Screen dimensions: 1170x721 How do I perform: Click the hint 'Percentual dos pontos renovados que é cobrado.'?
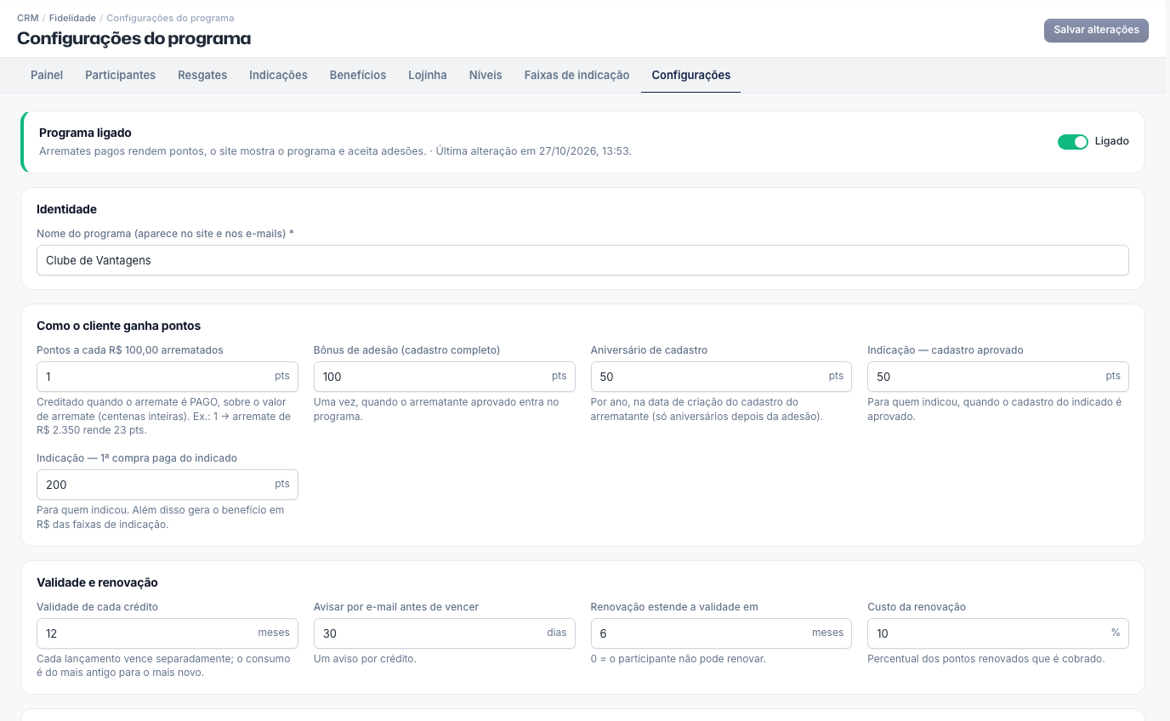(x=986, y=659)
